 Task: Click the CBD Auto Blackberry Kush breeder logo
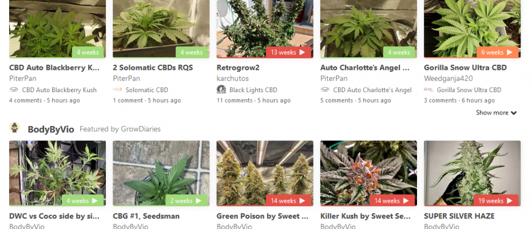pyautogui.click(x=14, y=90)
